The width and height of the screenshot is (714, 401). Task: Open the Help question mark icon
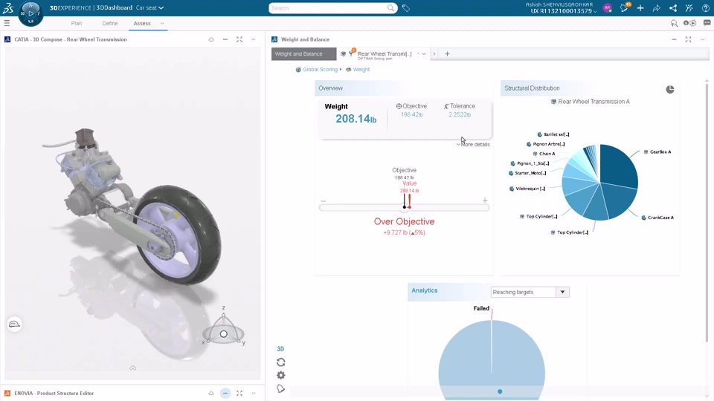point(705,7)
